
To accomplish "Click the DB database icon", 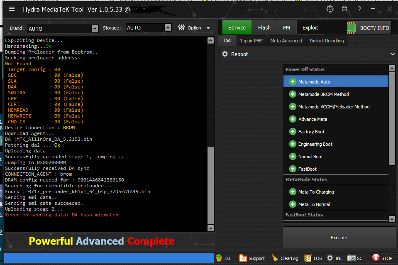I will 219,258.
